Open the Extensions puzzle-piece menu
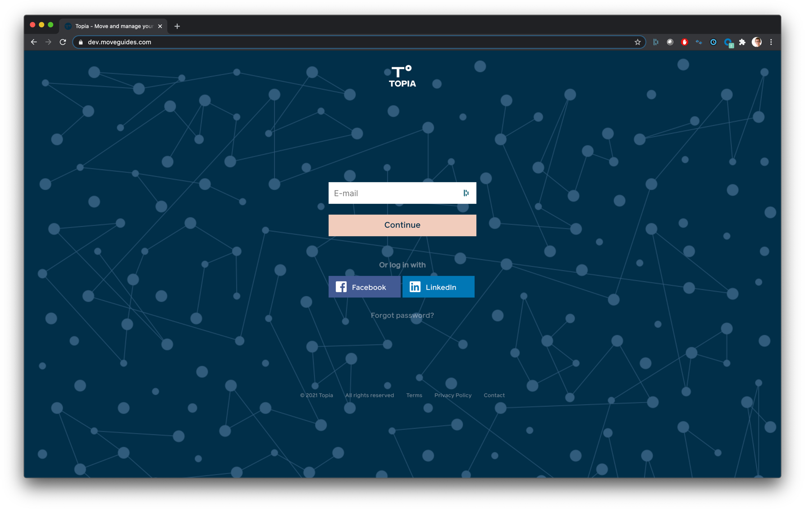This screenshot has height=509, width=805. pos(742,42)
